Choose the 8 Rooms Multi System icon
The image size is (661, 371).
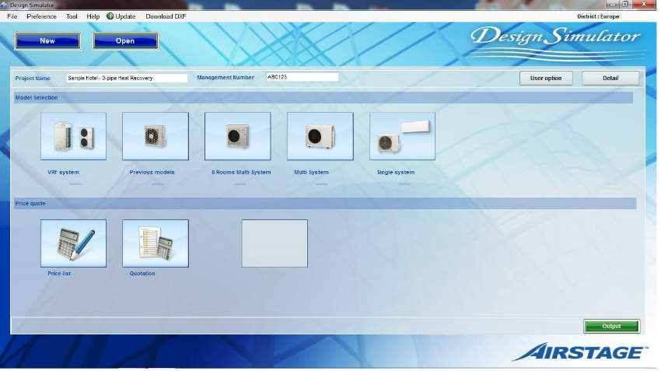238,136
